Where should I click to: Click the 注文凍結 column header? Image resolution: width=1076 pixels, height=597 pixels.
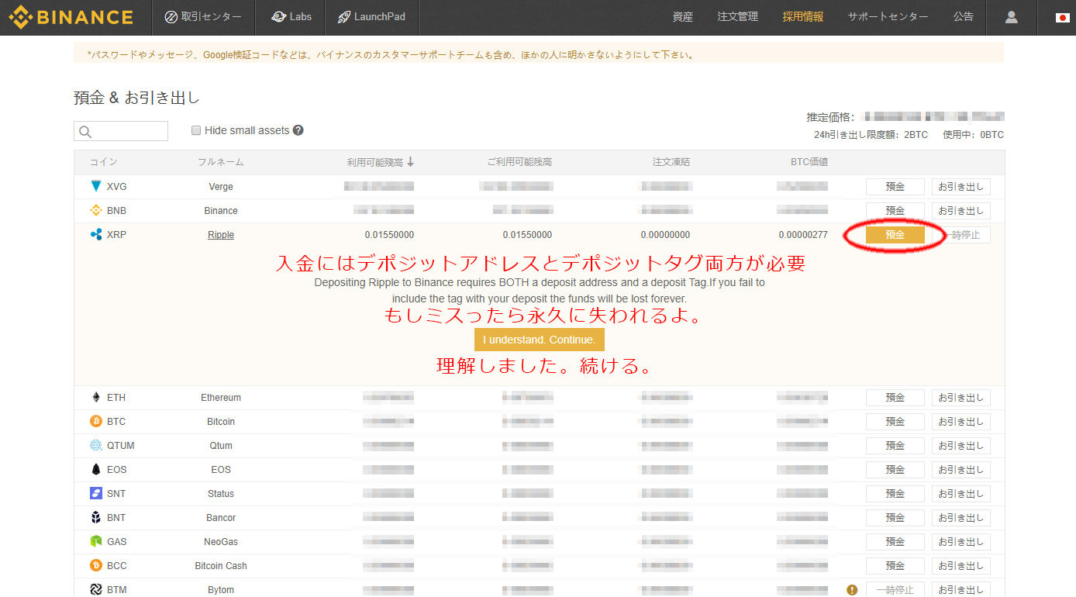pyautogui.click(x=671, y=162)
